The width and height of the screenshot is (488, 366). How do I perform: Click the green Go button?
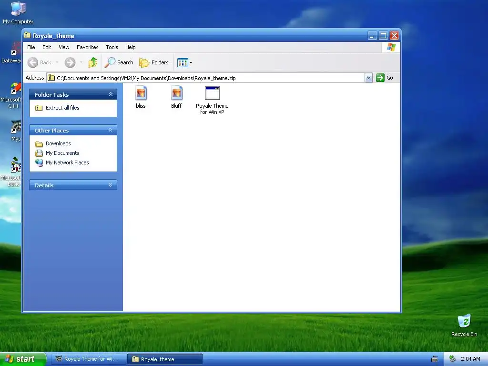tap(385, 78)
